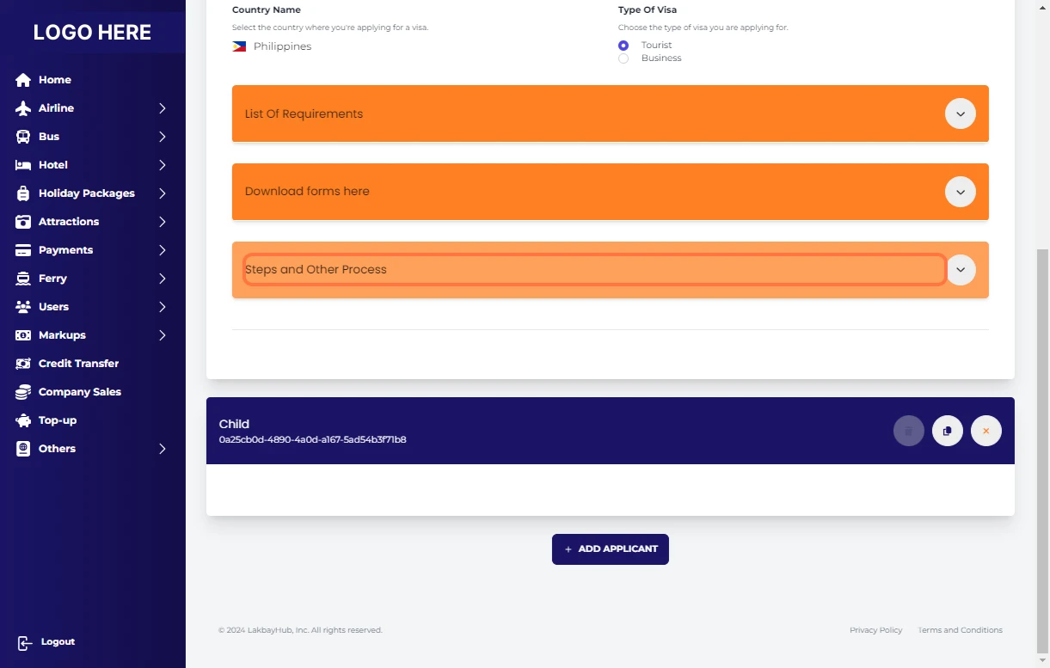Click the Logout icon at sidebar bottom
This screenshot has height=668, width=1050.
pyautogui.click(x=25, y=642)
